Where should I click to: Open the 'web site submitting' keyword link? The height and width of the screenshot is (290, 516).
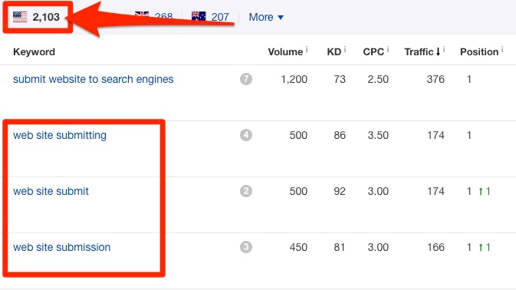[60, 135]
